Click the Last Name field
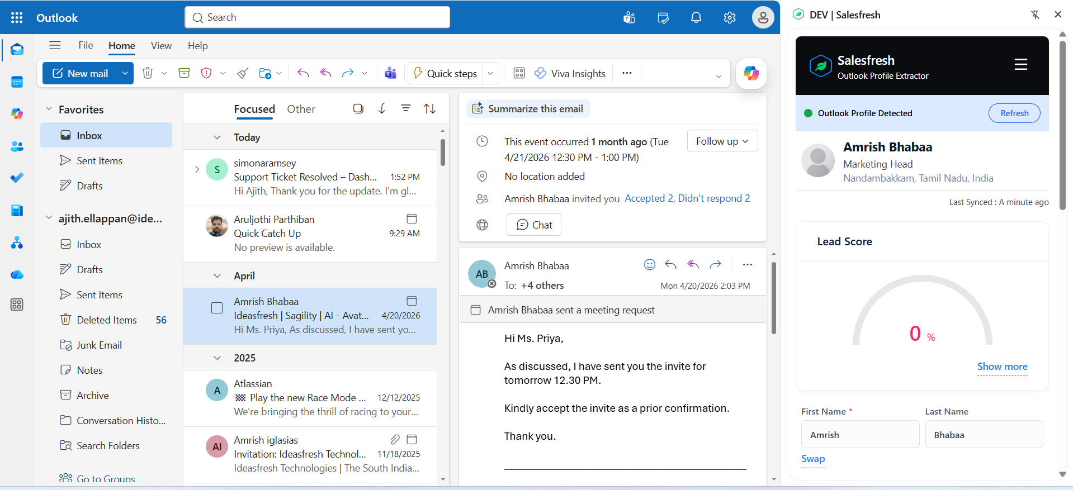Screen dimensions: 1073x490 pyautogui.click(x=984, y=434)
